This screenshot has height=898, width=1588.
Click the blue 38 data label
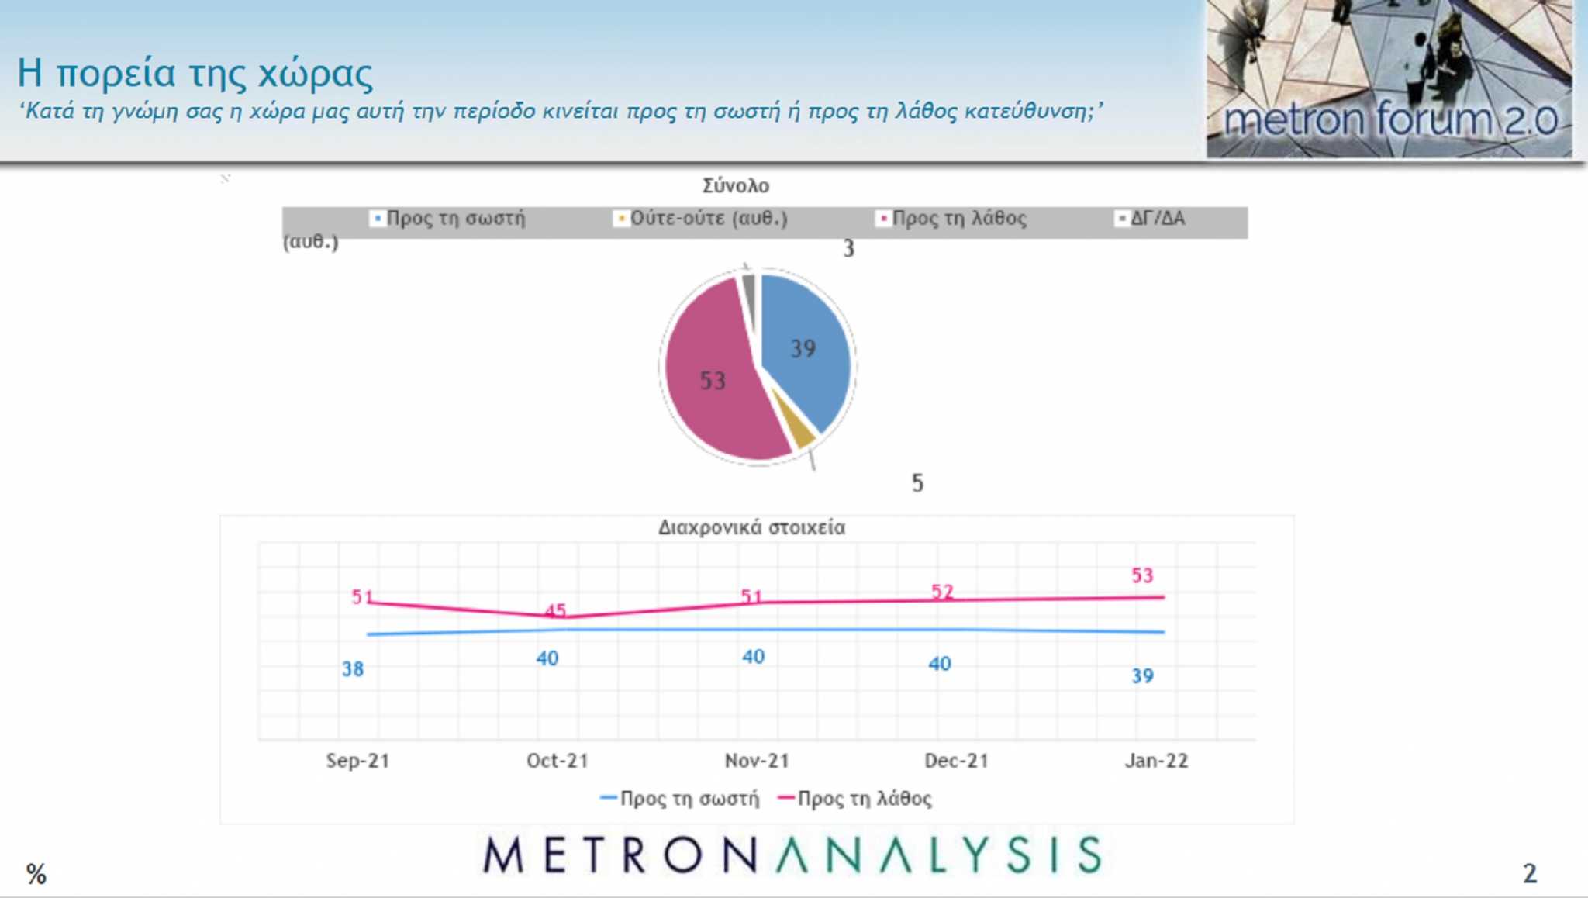point(353,668)
